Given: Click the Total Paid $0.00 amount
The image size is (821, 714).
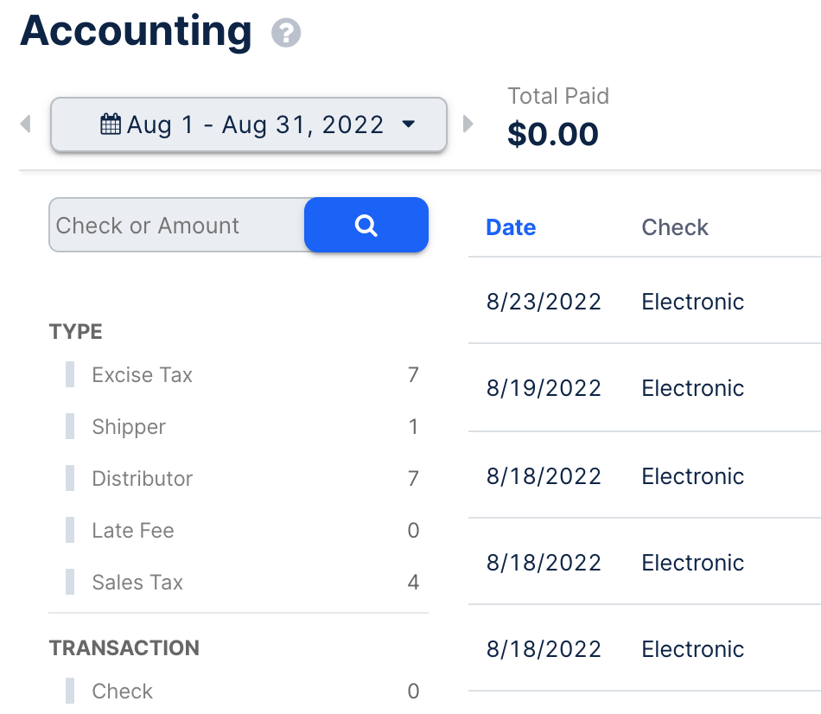Looking at the screenshot, I should [x=553, y=134].
